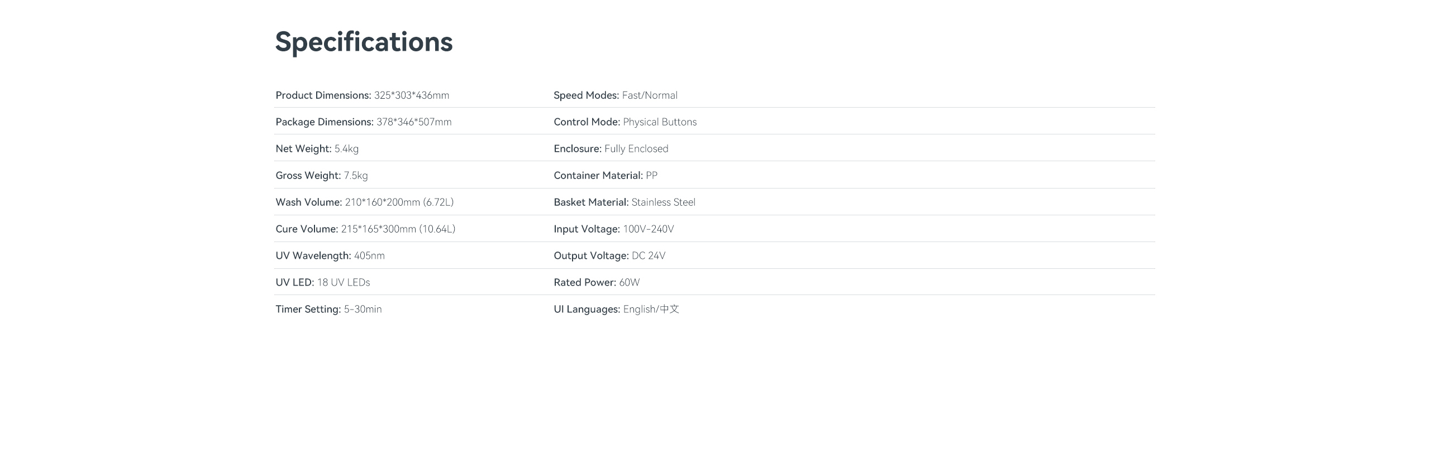The height and width of the screenshot is (449, 1430).
Task: Click the Timer Setting label
Action: [x=308, y=310]
